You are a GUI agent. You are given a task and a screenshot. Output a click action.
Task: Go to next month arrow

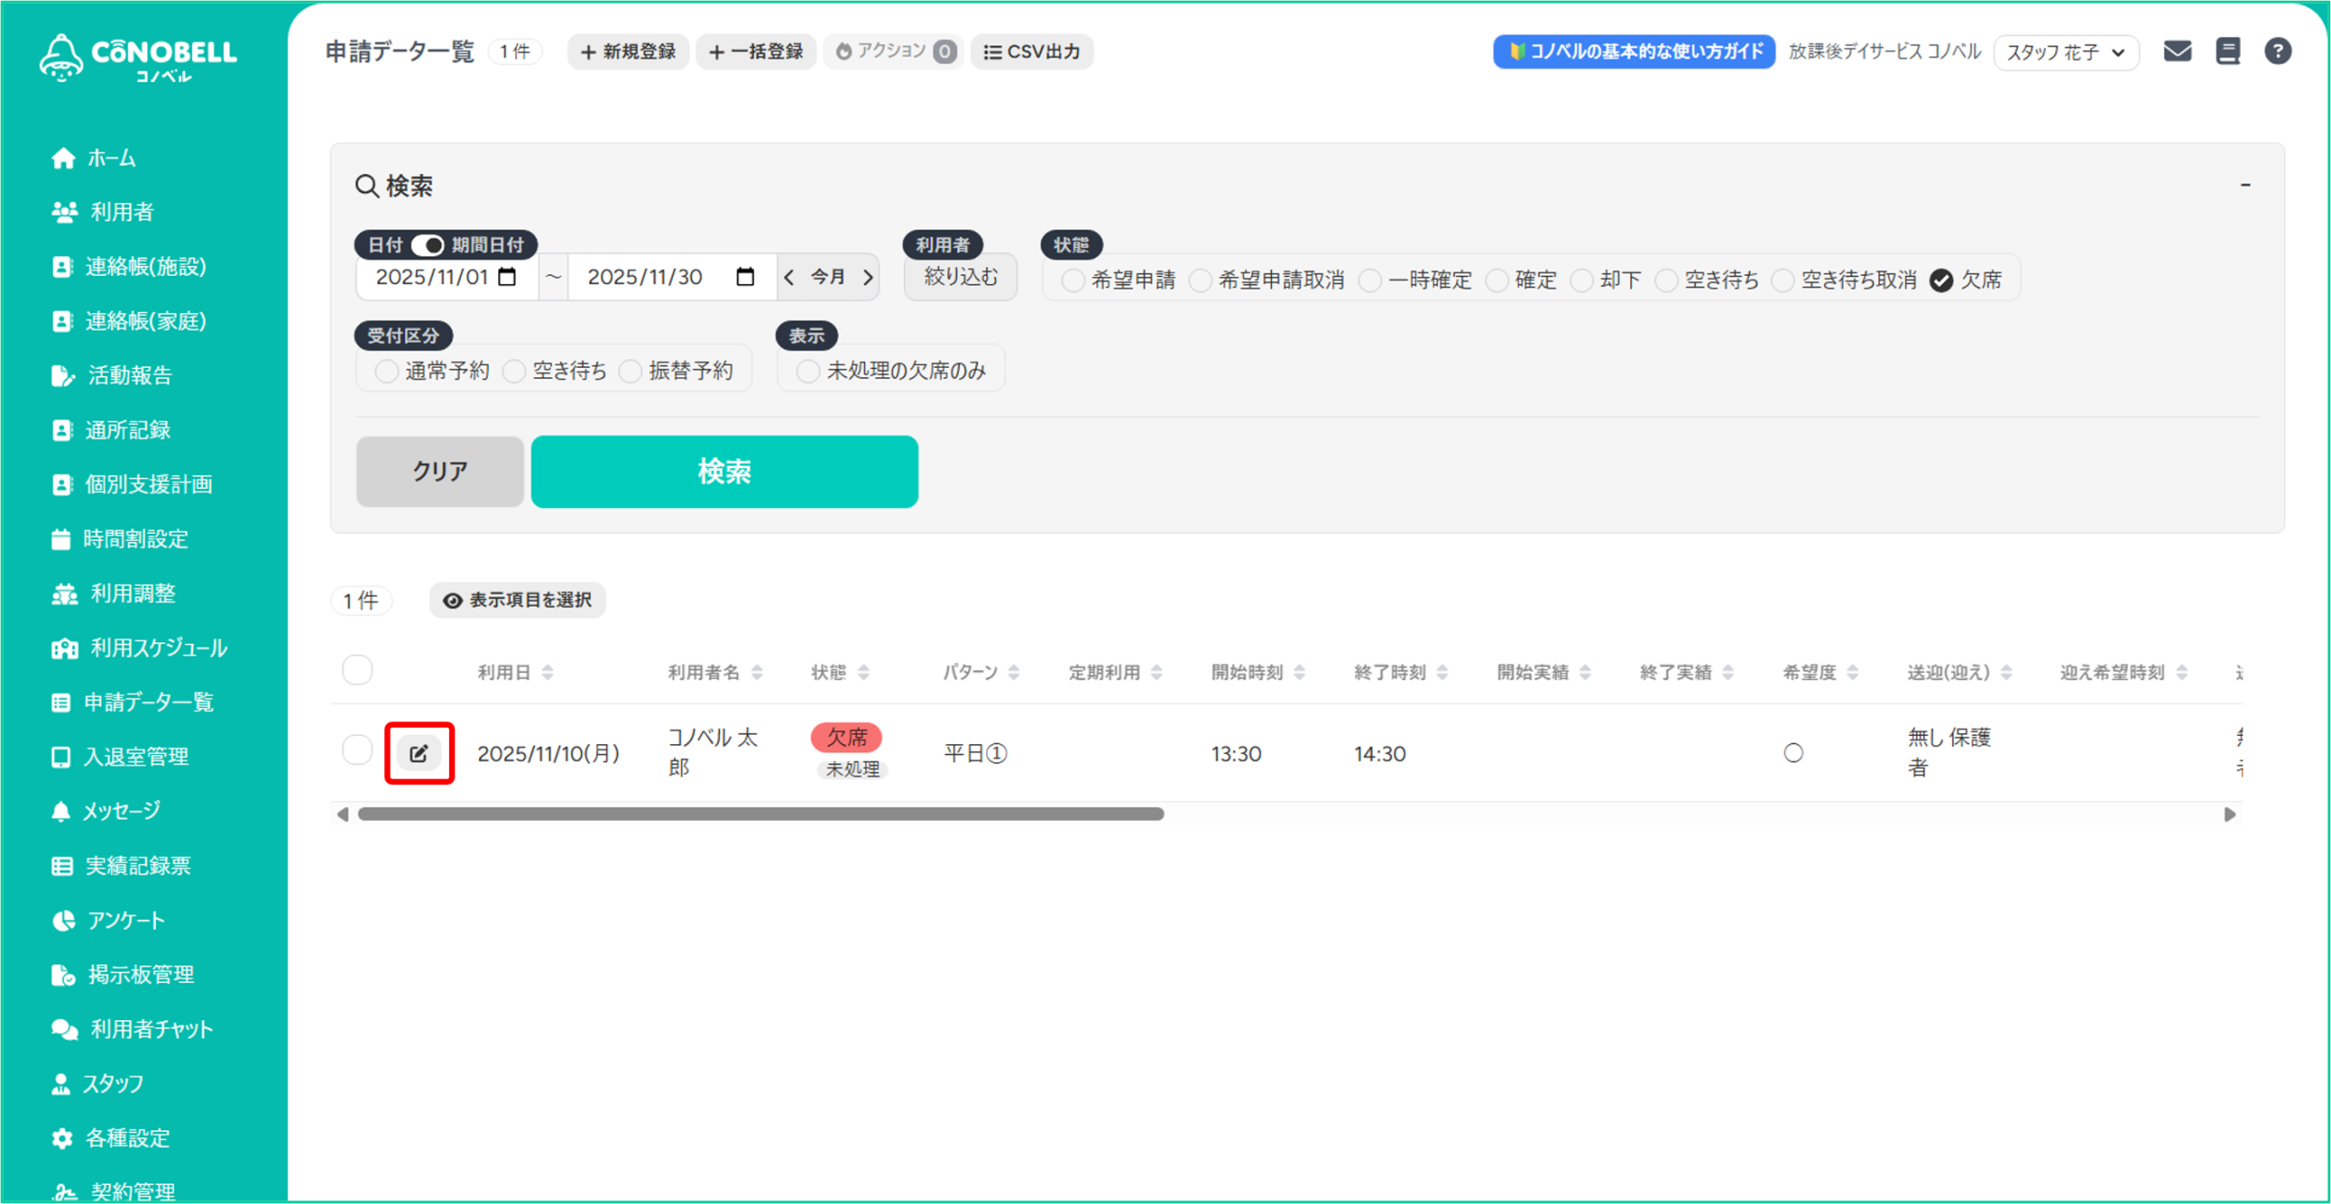[x=868, y=277]
